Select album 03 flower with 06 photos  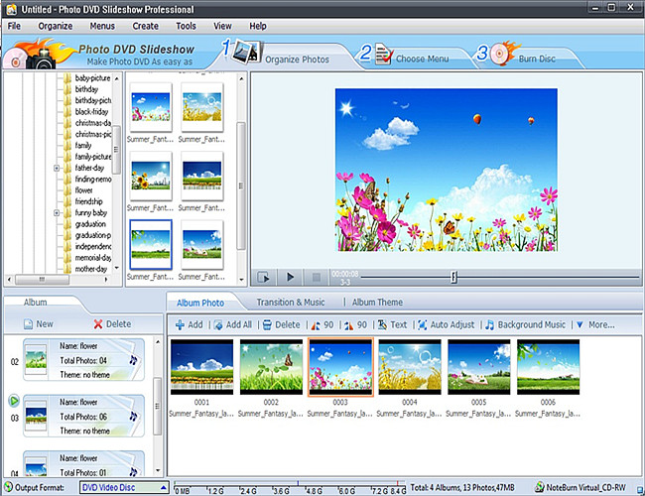pos(84,416)
